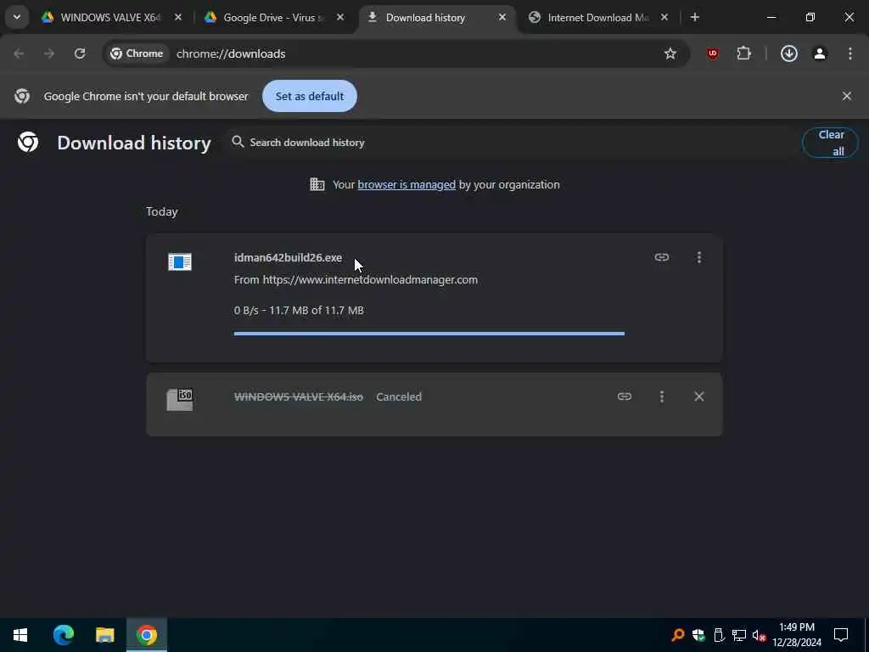Bookmark this page with the star icon

tap(670, 53)
